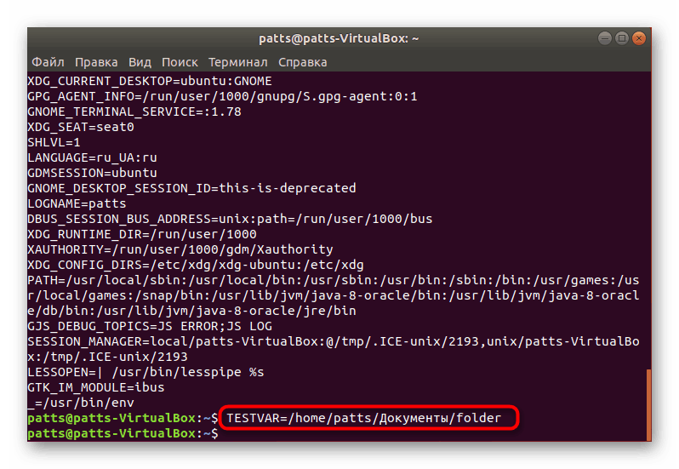Click the r/local/games:/snap/bin PATH continuation line

pyautogui.click(x=334, y=295)
